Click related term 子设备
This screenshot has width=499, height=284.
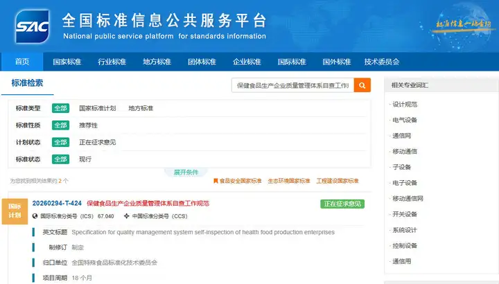coord(401,167)
